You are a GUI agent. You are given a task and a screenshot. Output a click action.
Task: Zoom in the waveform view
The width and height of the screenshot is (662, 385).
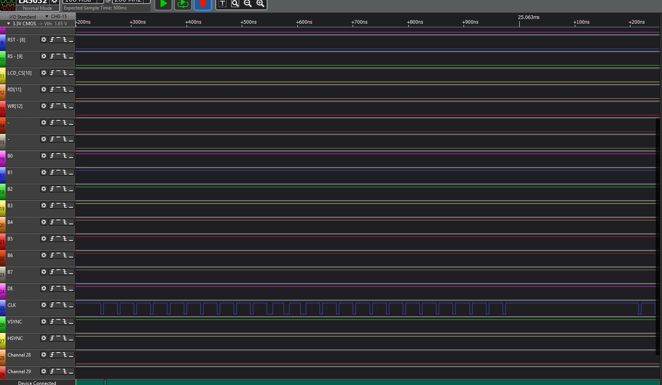(260, 4)
